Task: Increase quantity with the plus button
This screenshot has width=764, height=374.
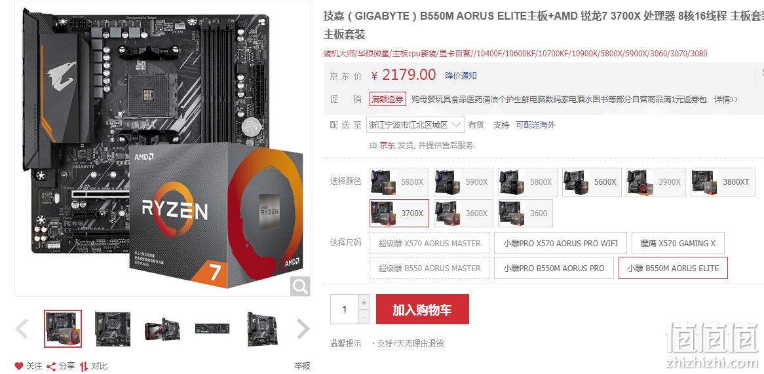Action: click(x=364, y=303)
